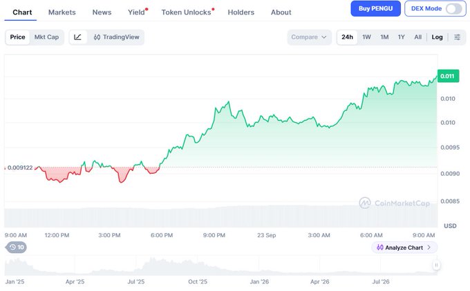Screen dimensions: 470x291
Task: Click the USD currency label
Action: (x=450, y=225)
